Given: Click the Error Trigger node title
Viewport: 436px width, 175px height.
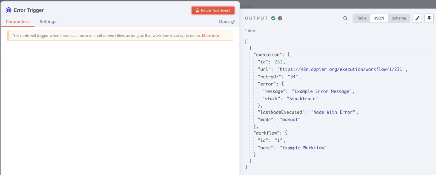Looking at the screenshot, I should 29,10.
